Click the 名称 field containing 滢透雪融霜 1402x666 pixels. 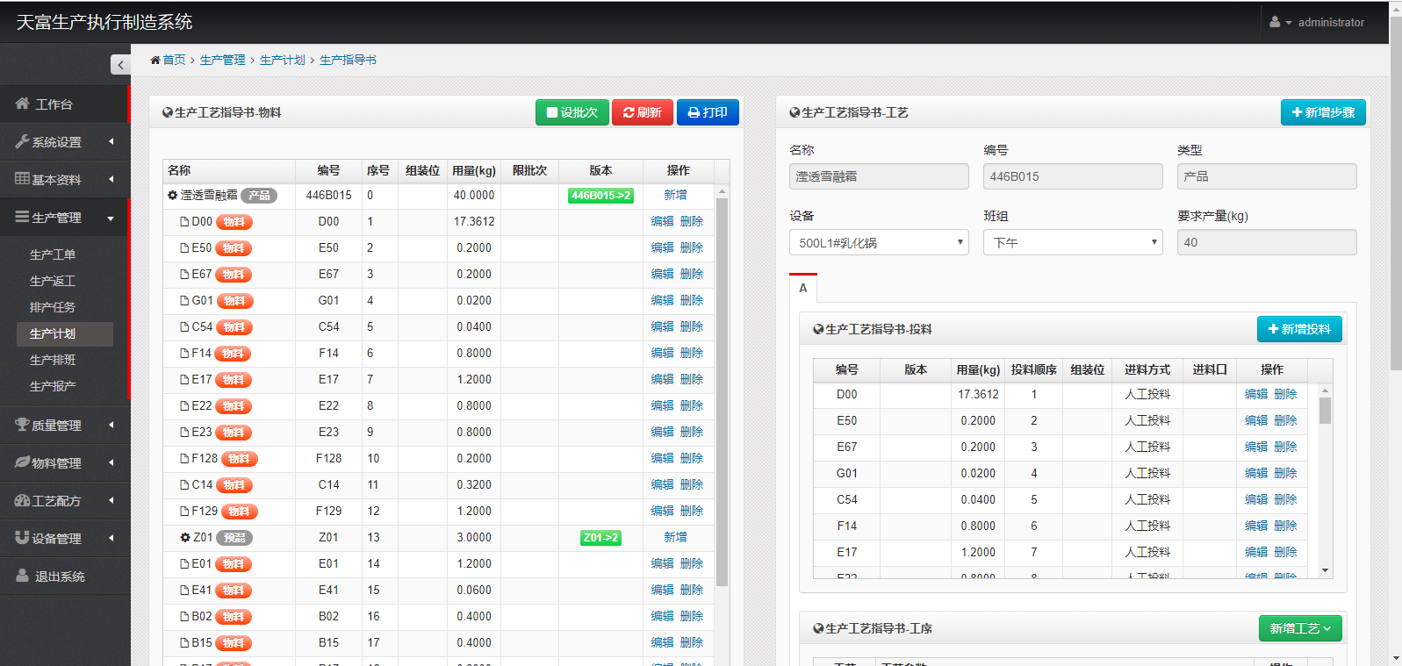click(x=879, y=176)
